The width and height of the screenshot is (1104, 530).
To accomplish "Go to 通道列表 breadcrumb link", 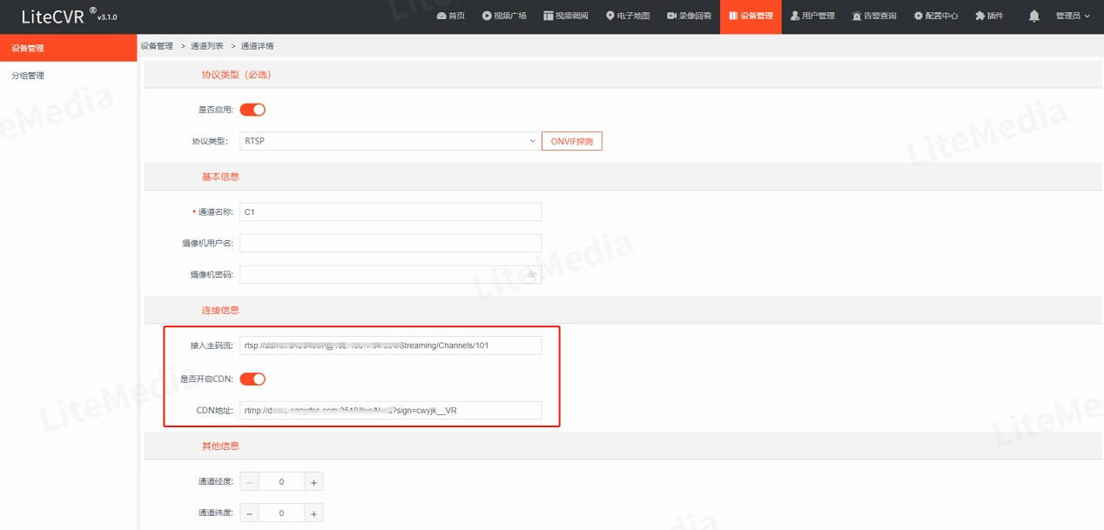I will [x=207, y=45].
